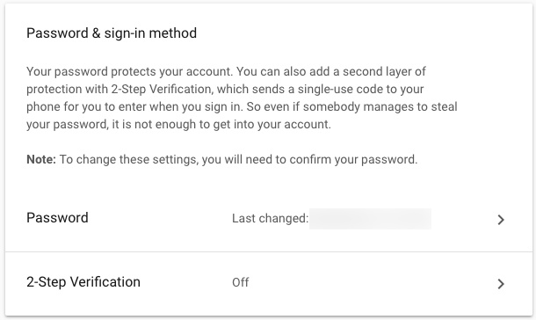Click the "single-use code" phrase in the description

pyautogui.click(x=325, y=90)
